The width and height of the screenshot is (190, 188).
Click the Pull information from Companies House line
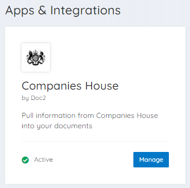pyautogui.click(x=90, y=115)
